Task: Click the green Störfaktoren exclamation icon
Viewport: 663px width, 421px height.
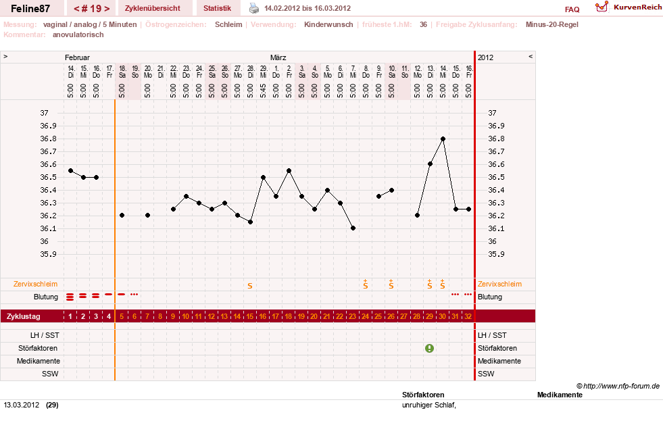Action: pyautogui.click(x=429, y=348)
